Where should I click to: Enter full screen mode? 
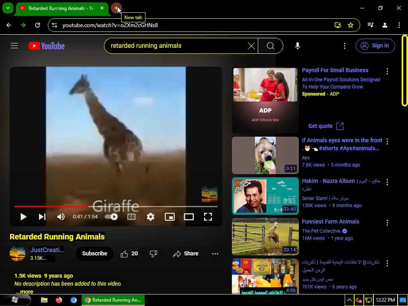[x=208, y=217]
